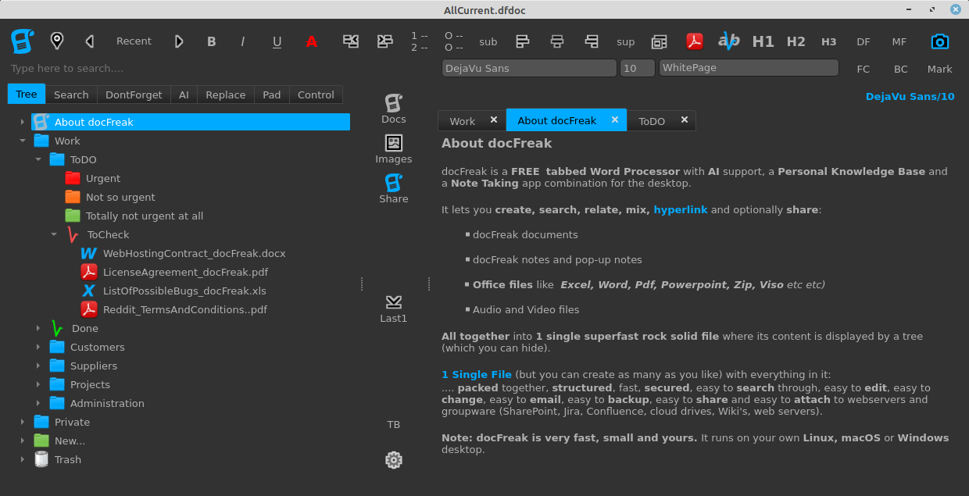Collapse the ToDo folder
The height and width of the screenshot is (496, 969).
38,159
